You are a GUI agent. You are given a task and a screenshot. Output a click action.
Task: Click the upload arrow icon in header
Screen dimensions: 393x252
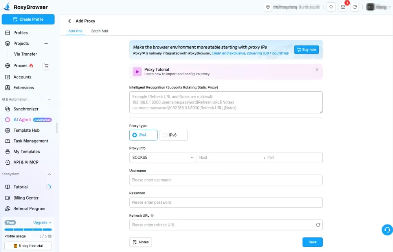coord(331,7)
